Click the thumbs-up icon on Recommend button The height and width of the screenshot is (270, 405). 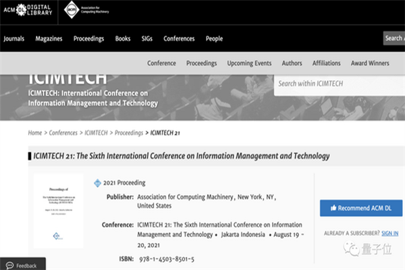pos(333,208)
